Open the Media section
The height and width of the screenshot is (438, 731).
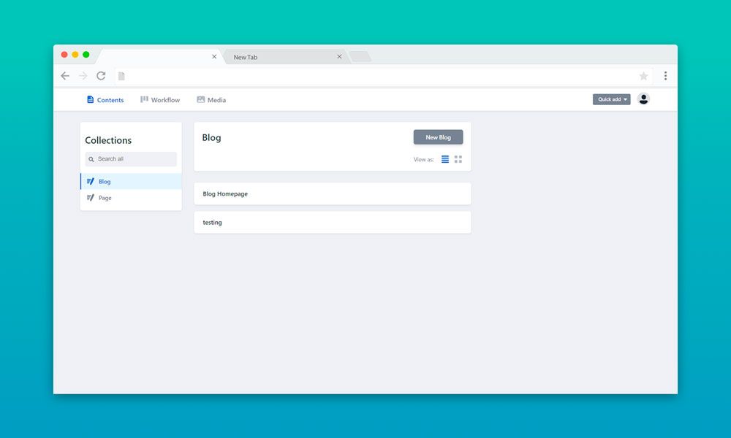211,99
